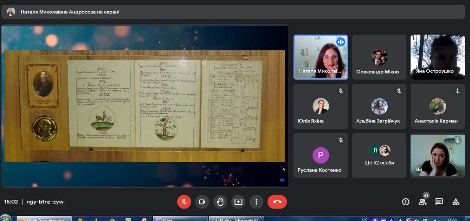Click the Руслана Костенко purple avatar
Screen dimensions: 470x221
pyautogui.click(x=321, y=155)
